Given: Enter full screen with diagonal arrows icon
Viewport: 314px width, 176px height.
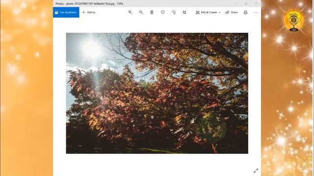Looking at the screenshot, I should click(x=256, y=171).
